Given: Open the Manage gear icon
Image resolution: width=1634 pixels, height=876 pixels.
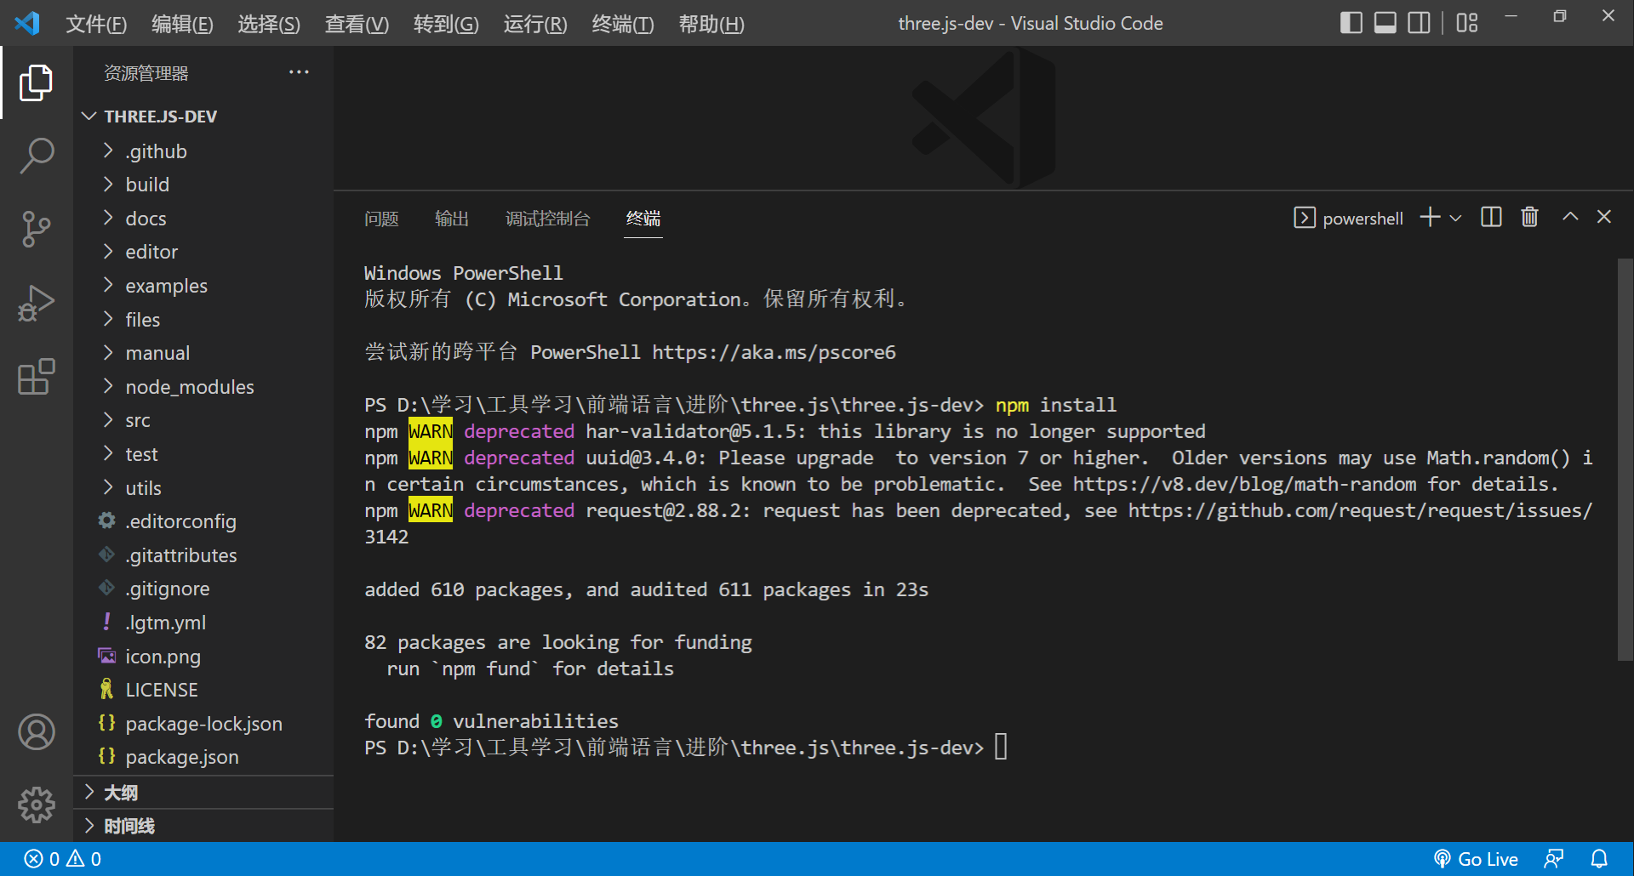Looking at the screenshot, I should tap(36, 805).
